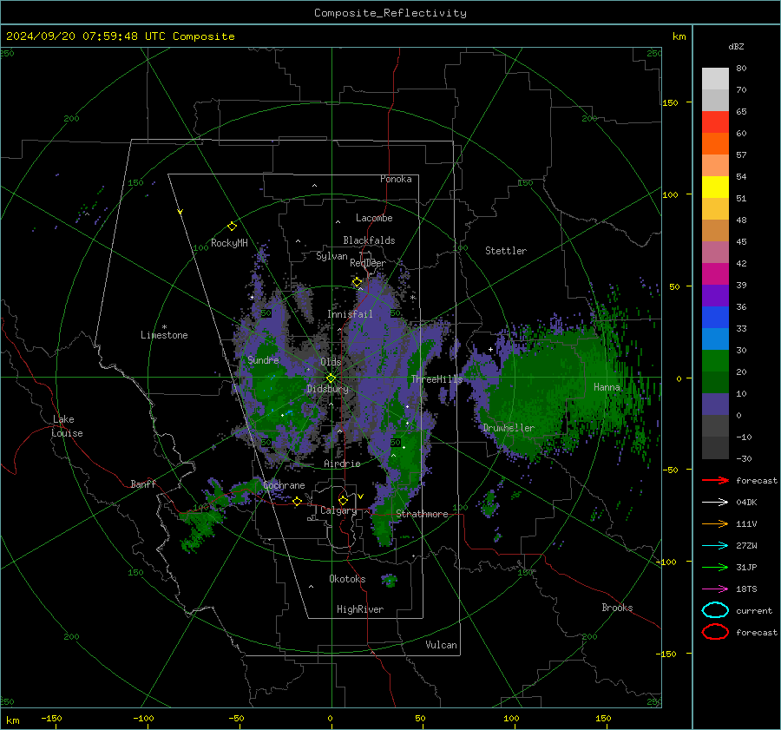Click the 04DK legend label
Screen dimensions: 781x730
pos(746,503)
